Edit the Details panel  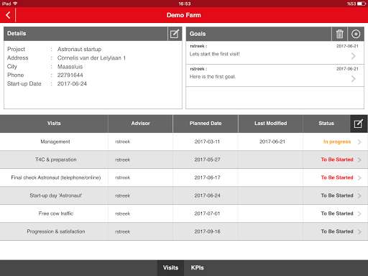(175, 34)
